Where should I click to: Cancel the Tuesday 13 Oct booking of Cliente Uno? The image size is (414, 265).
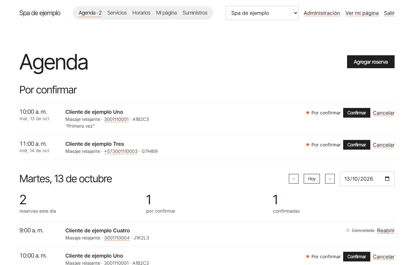click(x=384, y=113)
